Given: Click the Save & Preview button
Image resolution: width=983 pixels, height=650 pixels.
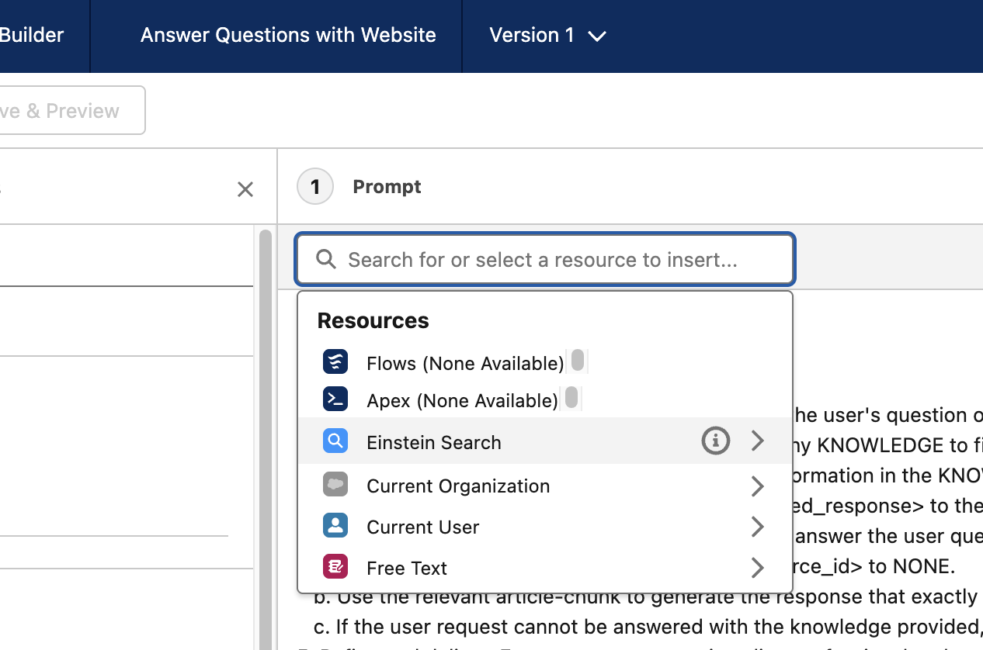Looking at the screenshot, I should pos(70,111).
